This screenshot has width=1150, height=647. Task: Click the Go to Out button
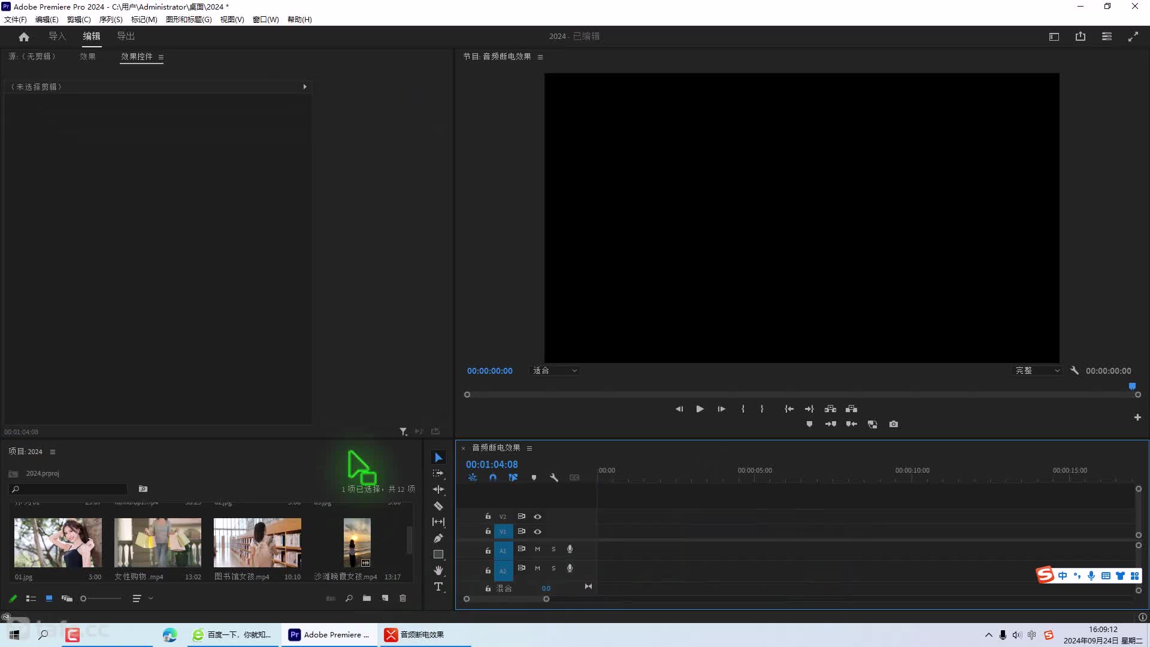[x=809, y=409]
